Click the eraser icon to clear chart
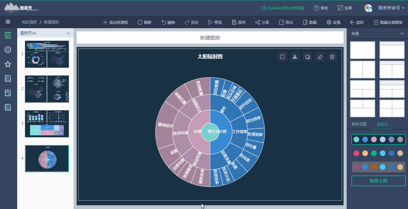The width and height of the screenshot is (408, 209). pos(320,57)
